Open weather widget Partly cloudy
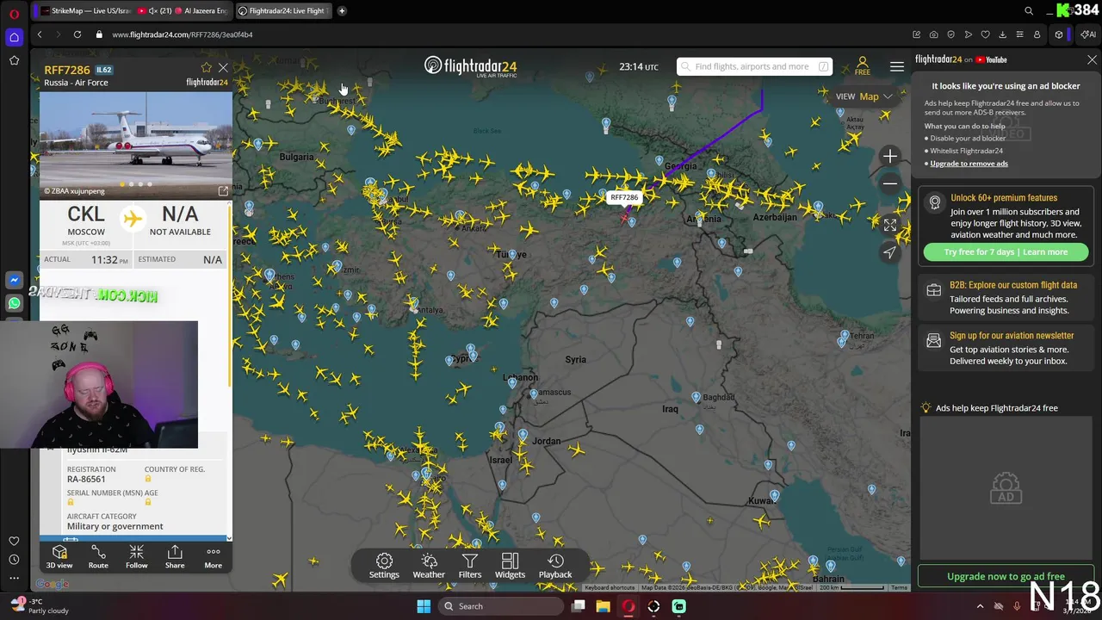Screen dimensions: 1102x620 tap(39, 606)
